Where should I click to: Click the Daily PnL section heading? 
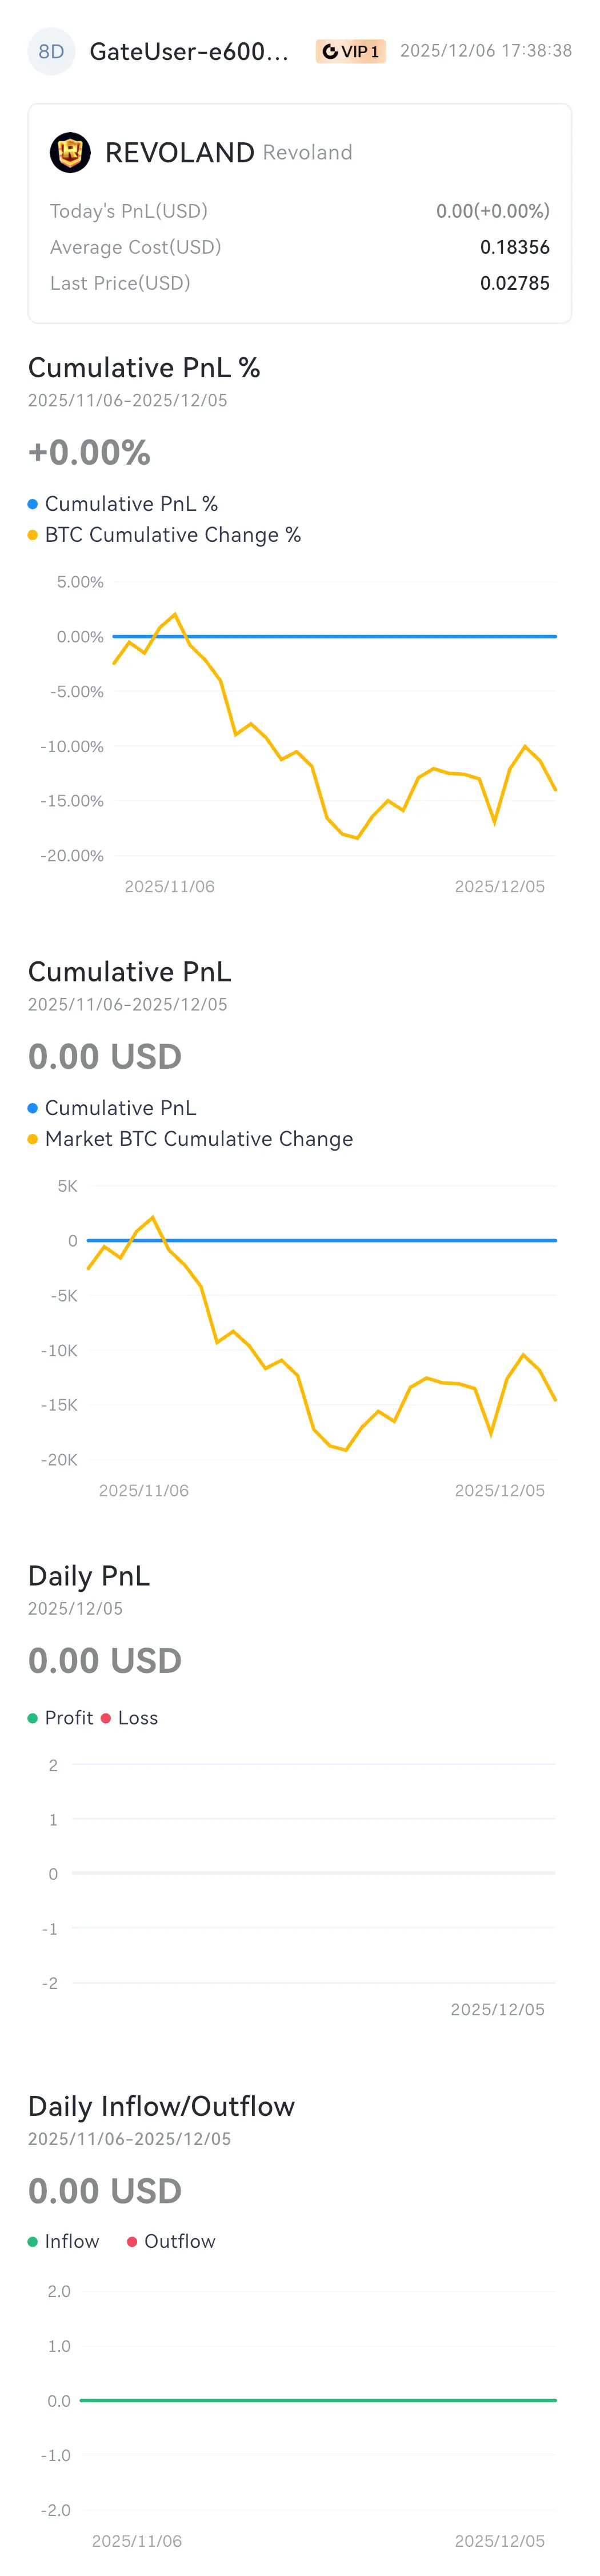click(x=89, y=1577)
